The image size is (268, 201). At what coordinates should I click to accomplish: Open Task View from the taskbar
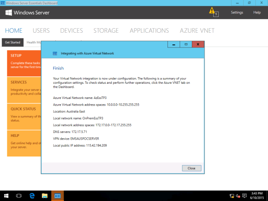pyautogui.click(x=20, y=196)
